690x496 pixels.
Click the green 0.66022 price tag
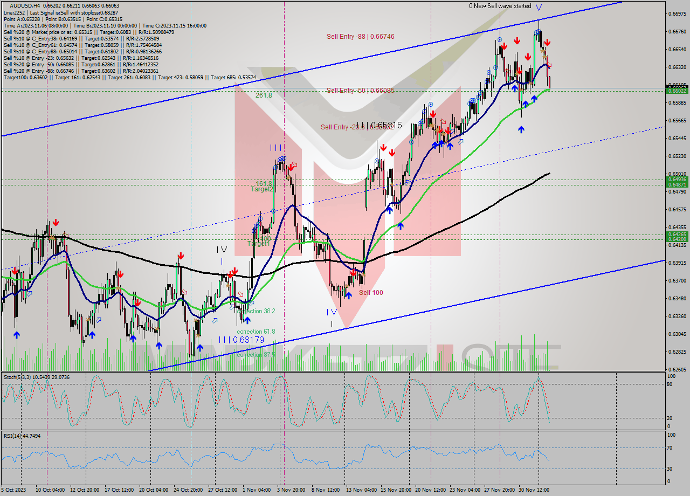pos(677,91)
